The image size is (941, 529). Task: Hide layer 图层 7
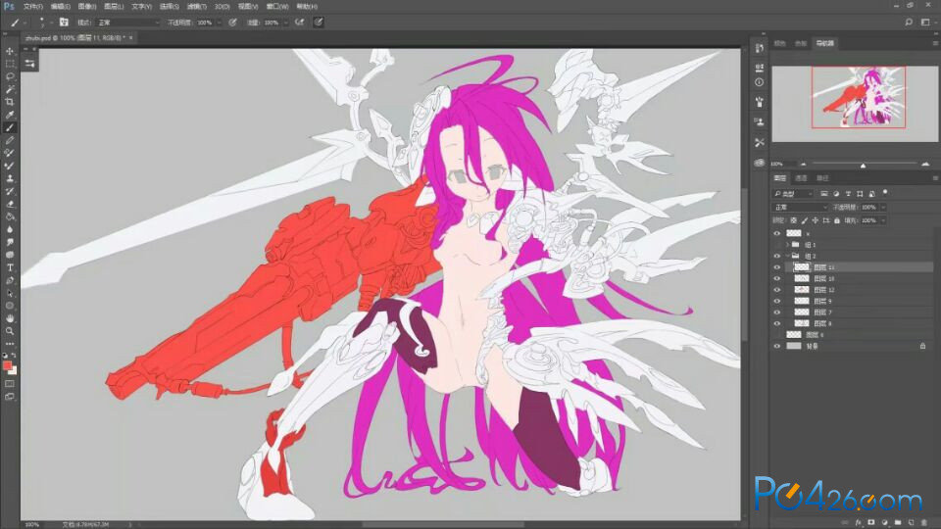click(x=777, y=312)
